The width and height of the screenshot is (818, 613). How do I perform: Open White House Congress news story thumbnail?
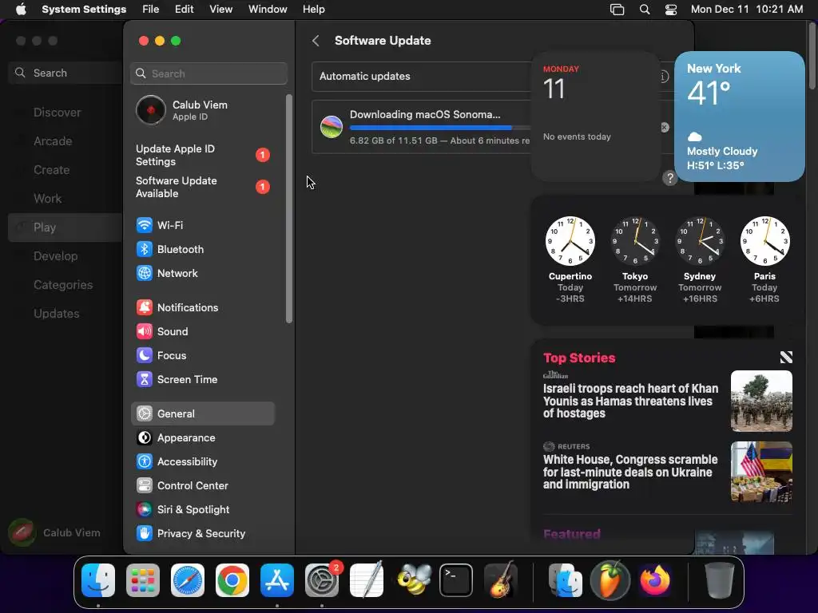pos(761,472)
